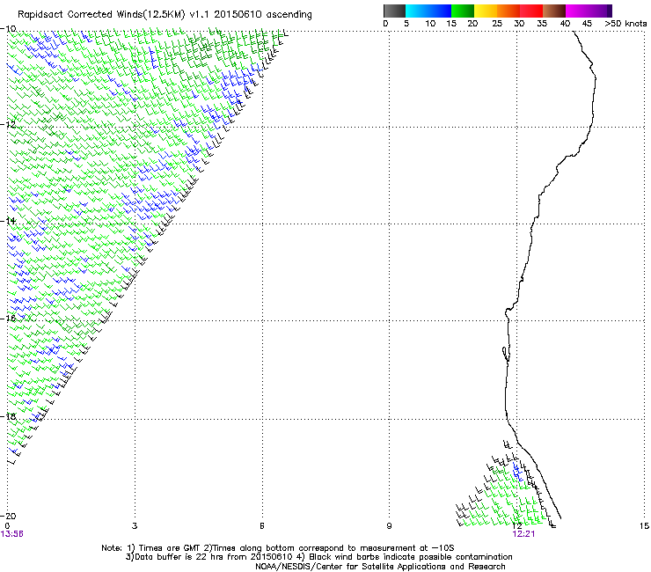Image resolution: width=651 pixels, height=572 pixels.
Task: Click the gray 0-5 knots color segment
Action: tap(394, 11)
